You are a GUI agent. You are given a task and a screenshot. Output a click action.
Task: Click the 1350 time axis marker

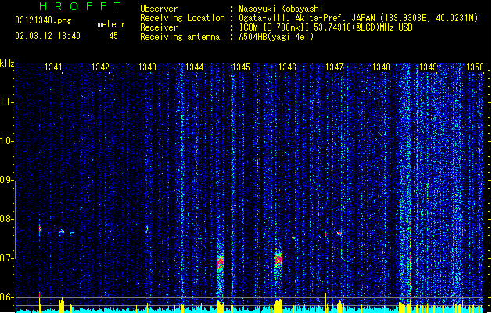tap(475, 67)
